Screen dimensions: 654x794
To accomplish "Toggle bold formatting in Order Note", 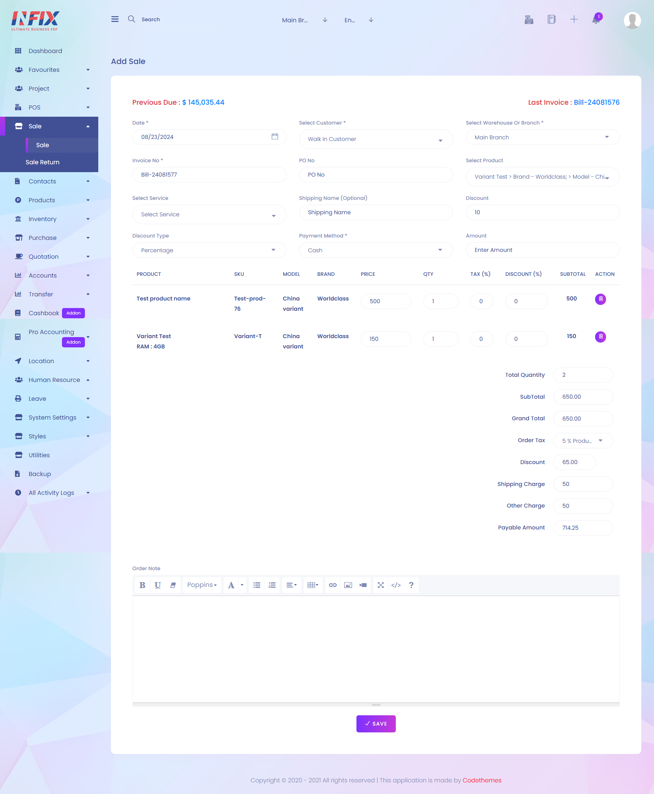I will [x=142, y=585].
